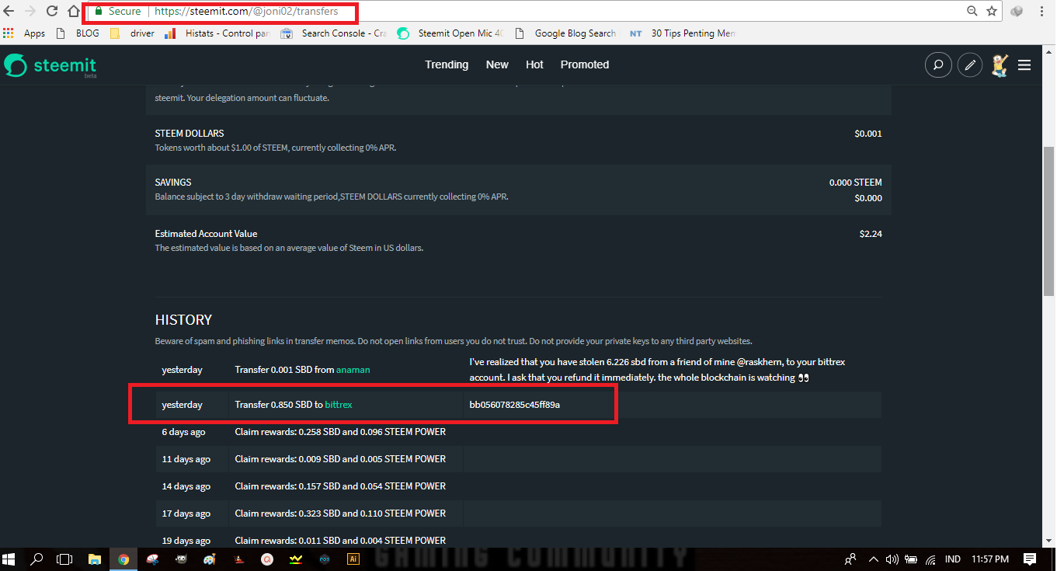Click the memo text bb056078285c45ff89a
The height and width of the screenshot is (571, 1057).
(515, 405)
